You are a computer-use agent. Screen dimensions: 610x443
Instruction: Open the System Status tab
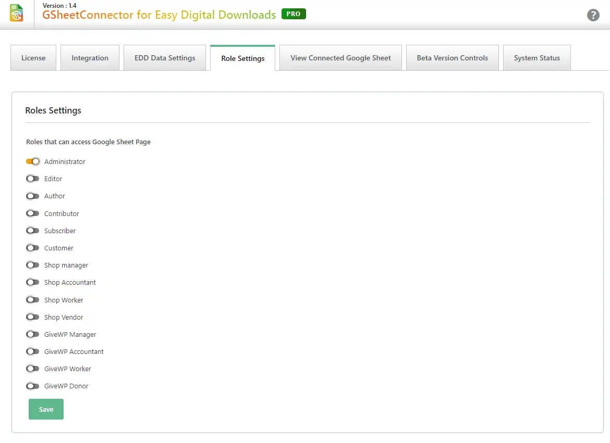[536, 58]
